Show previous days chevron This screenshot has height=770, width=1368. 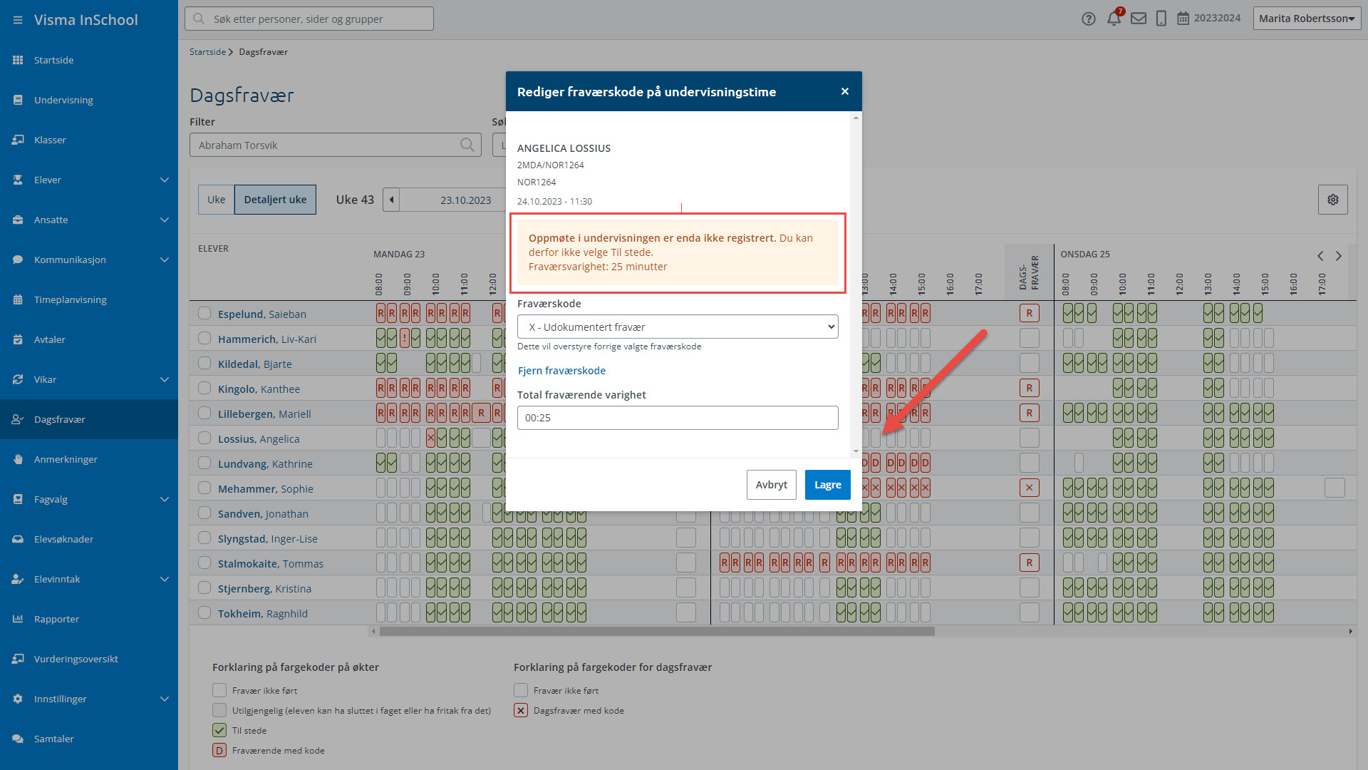tap(1320, 256)
